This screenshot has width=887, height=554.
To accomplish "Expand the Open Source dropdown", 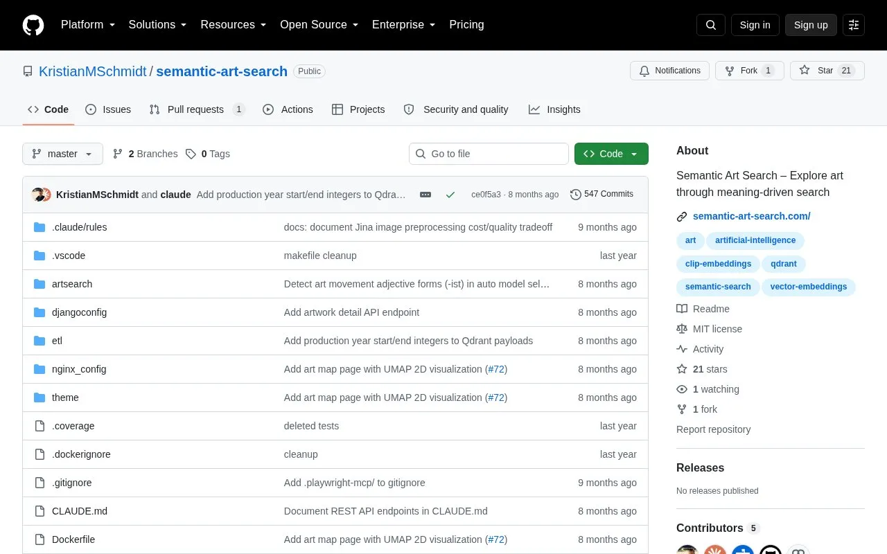I will (x=319, y=25).
